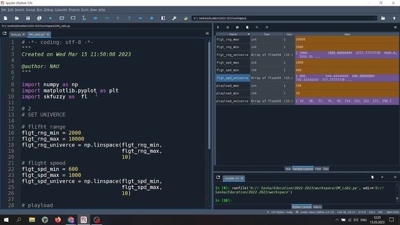Viewport: 400px width, 225px height.
Task: Save data in Variable Explorer
Action: click(227, 27)
